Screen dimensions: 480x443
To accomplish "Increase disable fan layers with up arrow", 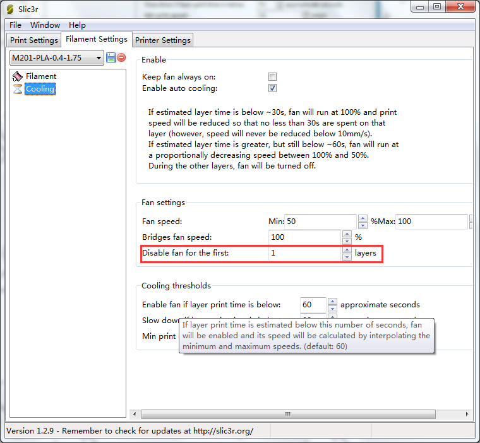I will point(347,250).
